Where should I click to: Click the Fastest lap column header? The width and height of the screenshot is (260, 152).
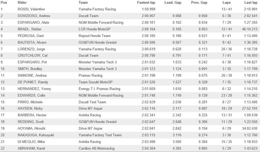pos(146,2)
